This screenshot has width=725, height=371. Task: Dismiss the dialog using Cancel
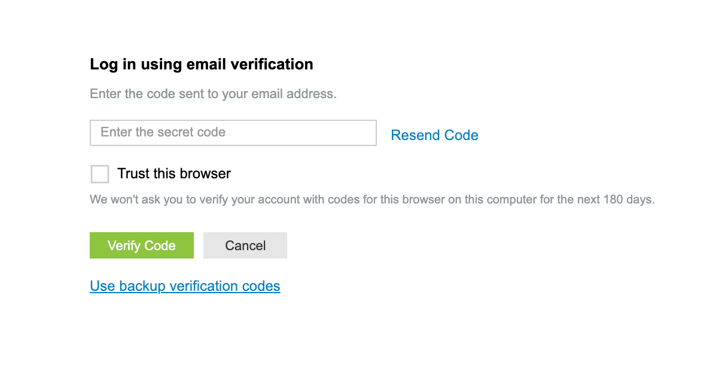(245, 245)
